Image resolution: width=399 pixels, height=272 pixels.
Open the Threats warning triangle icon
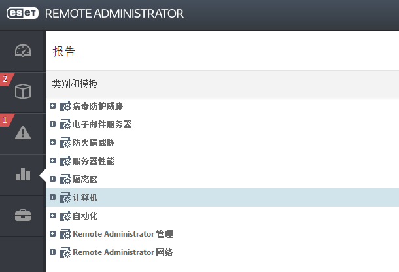tap(23, 133)
